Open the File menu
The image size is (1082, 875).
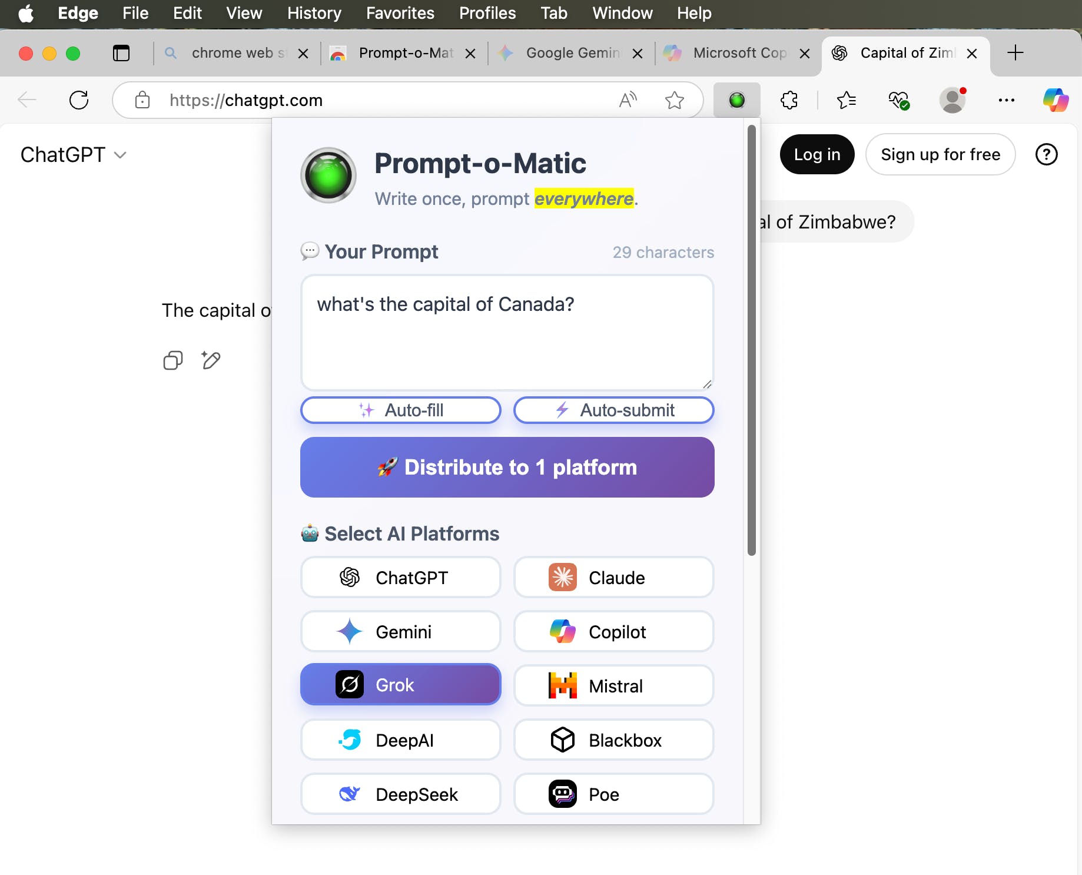click(135, 13)
